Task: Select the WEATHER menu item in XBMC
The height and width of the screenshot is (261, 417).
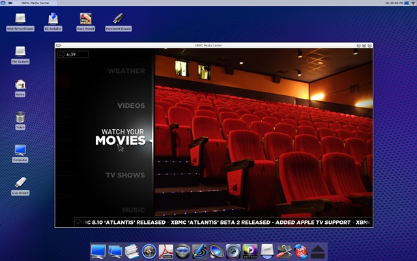Action: pyautogui.click(x=126, y=71)
